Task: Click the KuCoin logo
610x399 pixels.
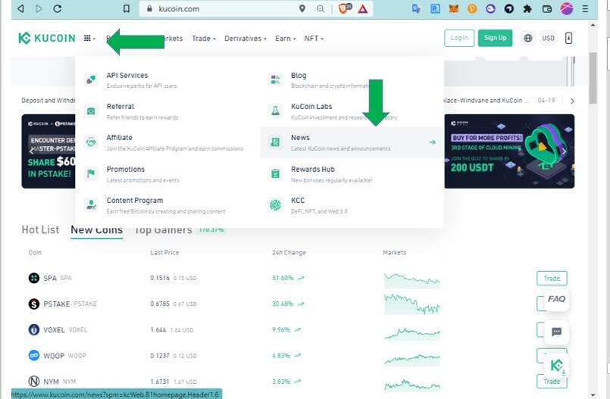Action: [47, 38]
